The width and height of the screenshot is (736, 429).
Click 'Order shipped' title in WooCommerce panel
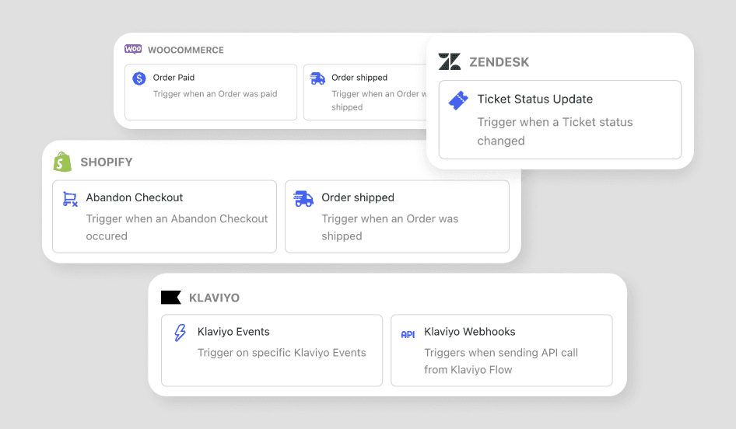(359, 78)
